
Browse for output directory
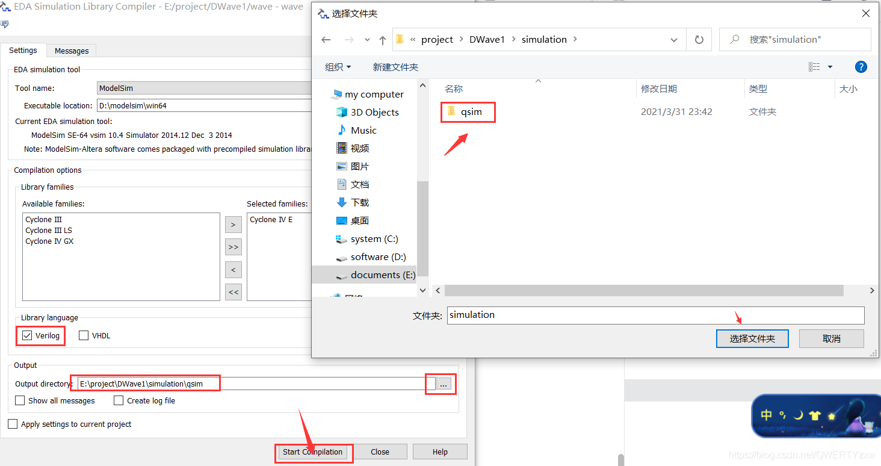pos(444,384)
